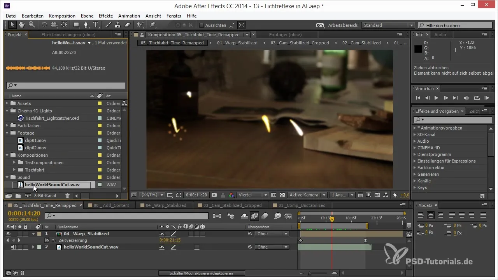Toggle fast previews in viewer
The image size is (498, 280).
pos(369,195)
